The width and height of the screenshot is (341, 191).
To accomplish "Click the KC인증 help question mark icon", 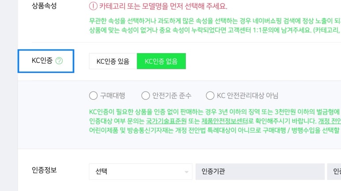I will (59, 61).
